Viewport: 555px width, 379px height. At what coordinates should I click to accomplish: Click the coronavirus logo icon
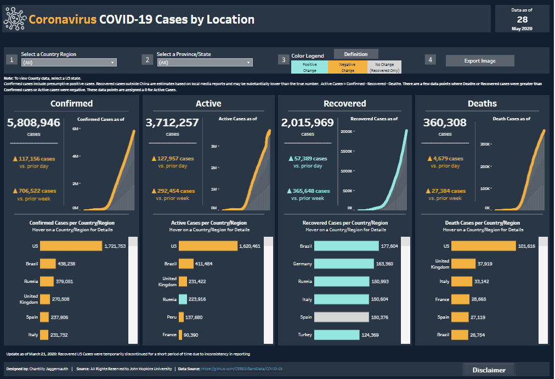pos(15,18)
